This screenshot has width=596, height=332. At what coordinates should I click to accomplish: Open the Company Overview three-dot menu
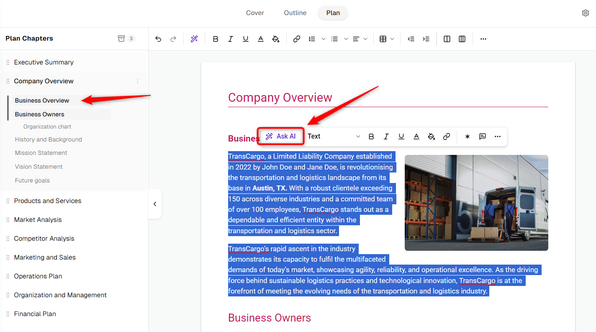138,81
